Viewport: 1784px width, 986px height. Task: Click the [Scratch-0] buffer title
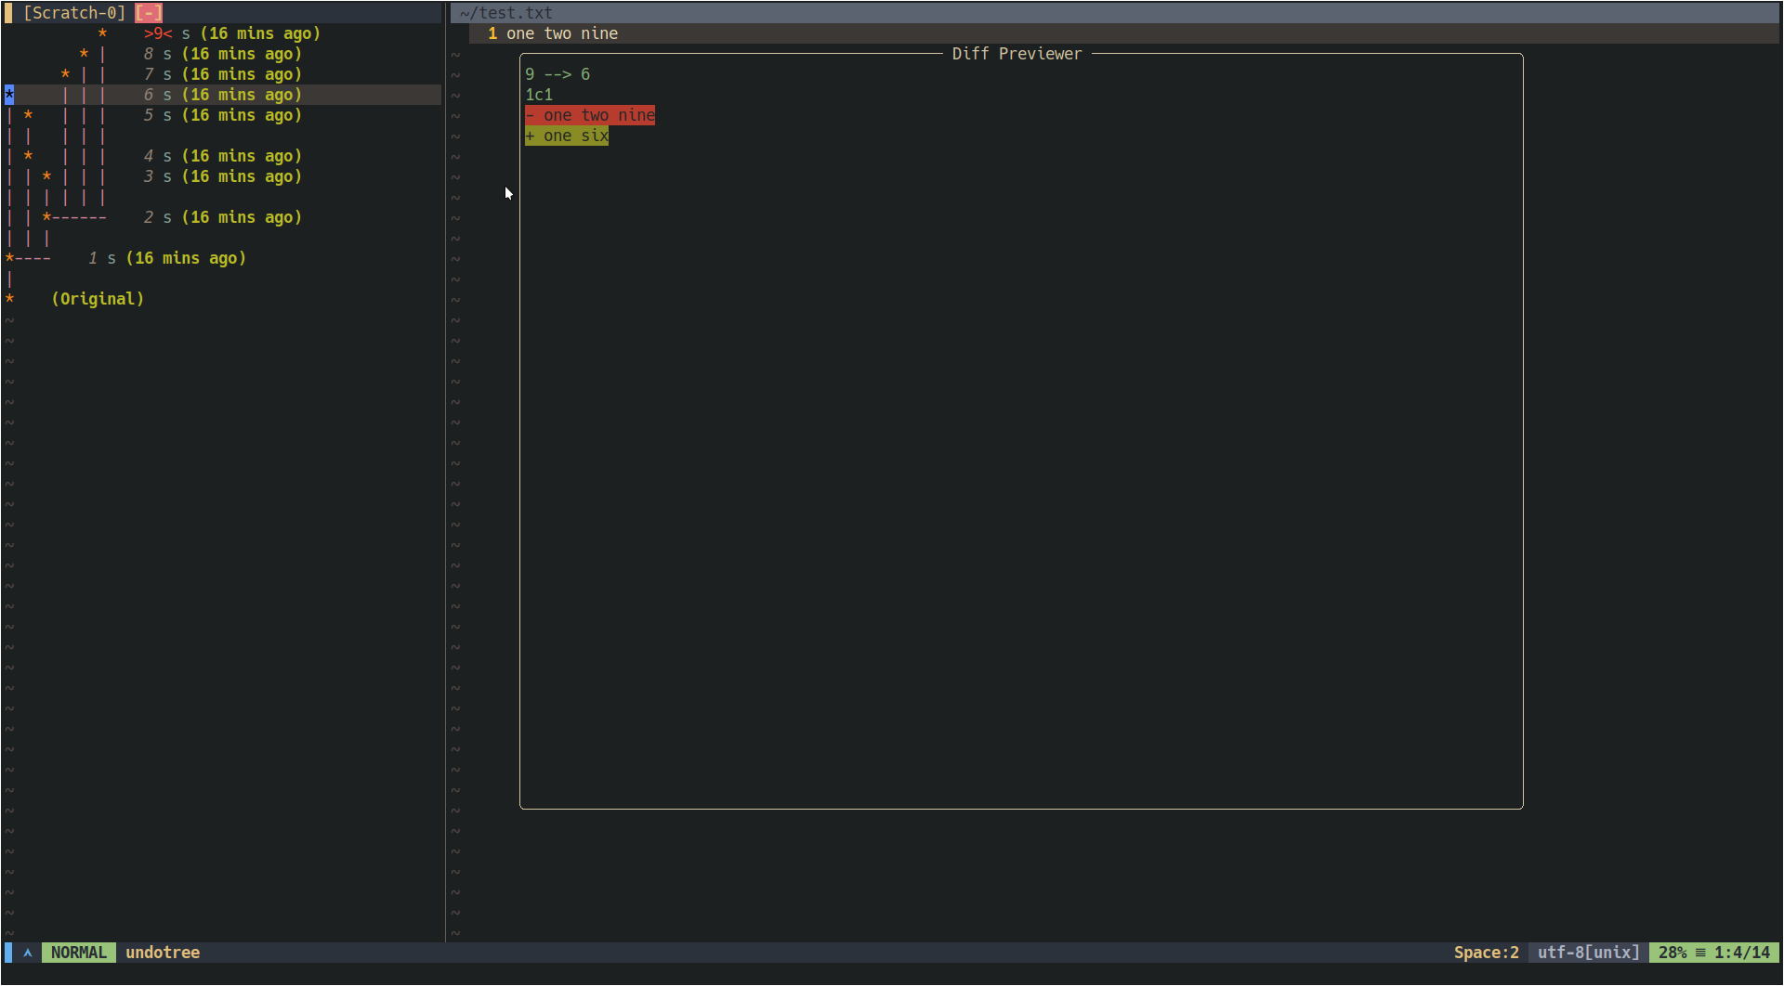tap(74, 13)
